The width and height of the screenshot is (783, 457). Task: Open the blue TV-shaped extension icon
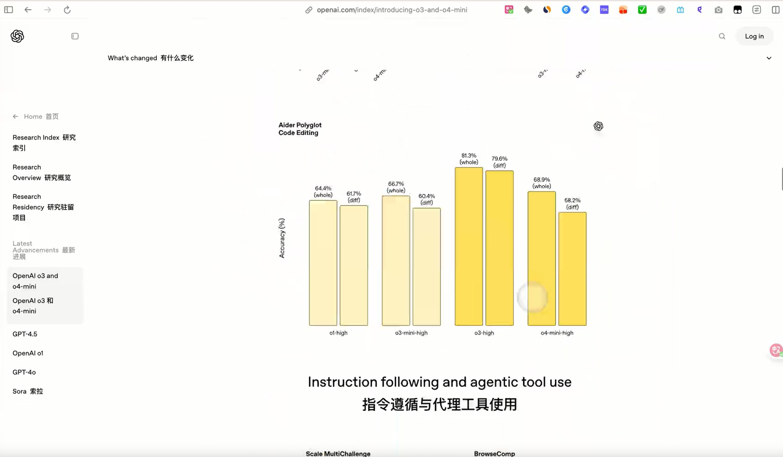tap(681, 10)
